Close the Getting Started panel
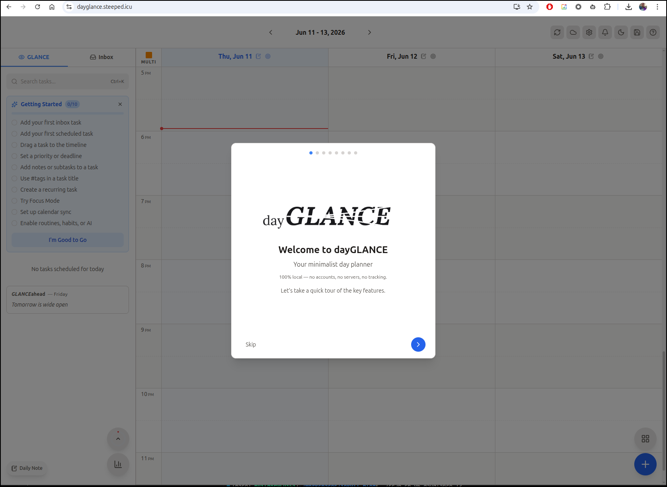 tap(120, 104)
